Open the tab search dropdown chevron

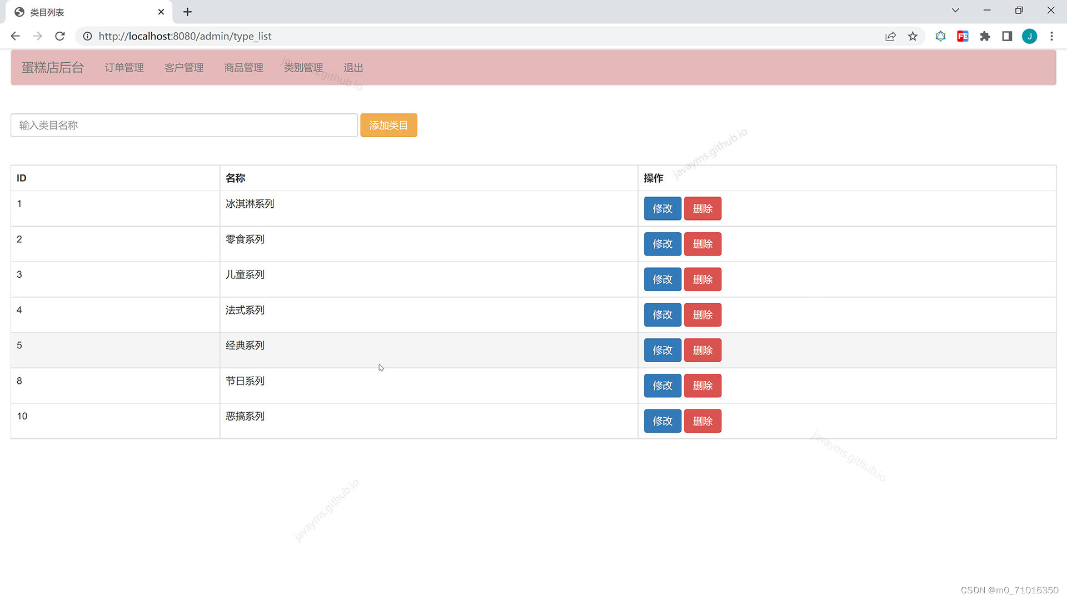click(x=955, y=10)
